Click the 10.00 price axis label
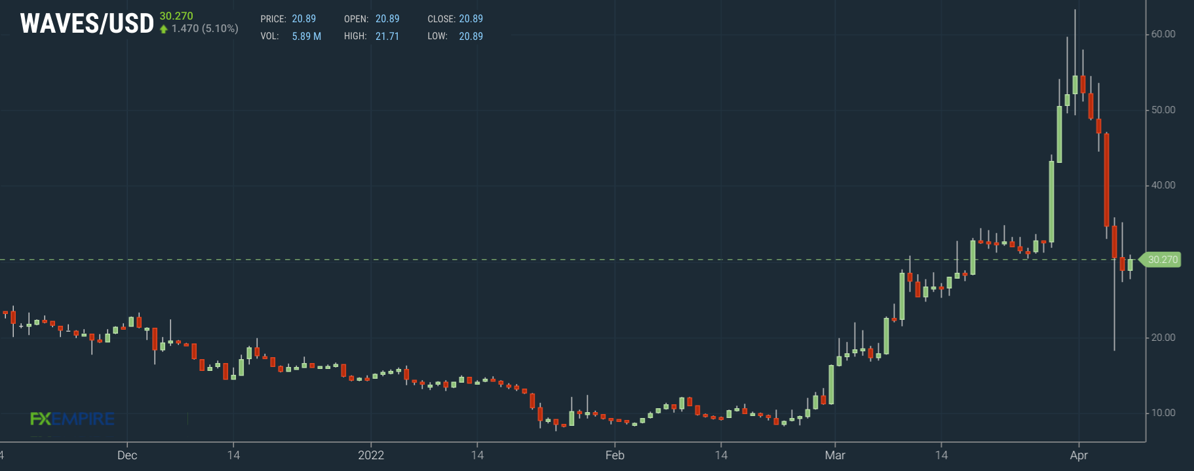 point(1164,413)
